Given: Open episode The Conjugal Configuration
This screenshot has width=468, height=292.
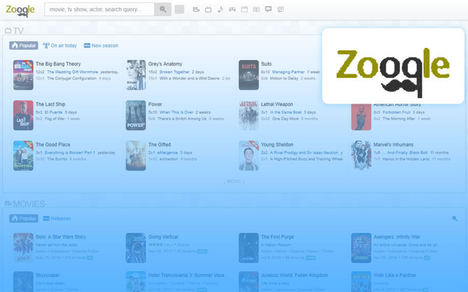Looking at the screenshot, I should pos(71,78).
